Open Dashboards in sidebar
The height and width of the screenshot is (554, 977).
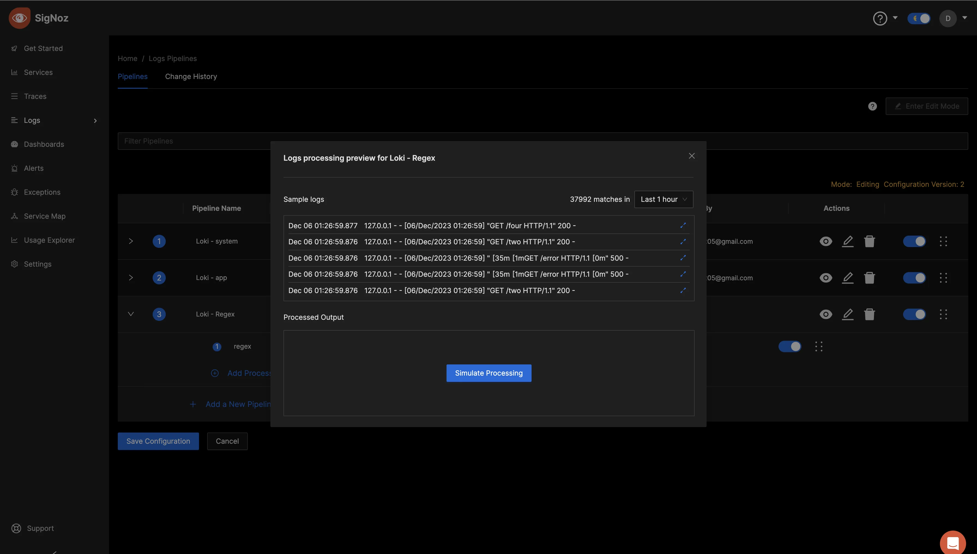[44, 144]
